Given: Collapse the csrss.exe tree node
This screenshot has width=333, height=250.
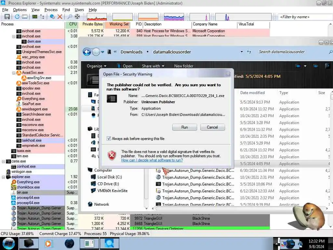Looking at the screenshot, I should 3,161.
